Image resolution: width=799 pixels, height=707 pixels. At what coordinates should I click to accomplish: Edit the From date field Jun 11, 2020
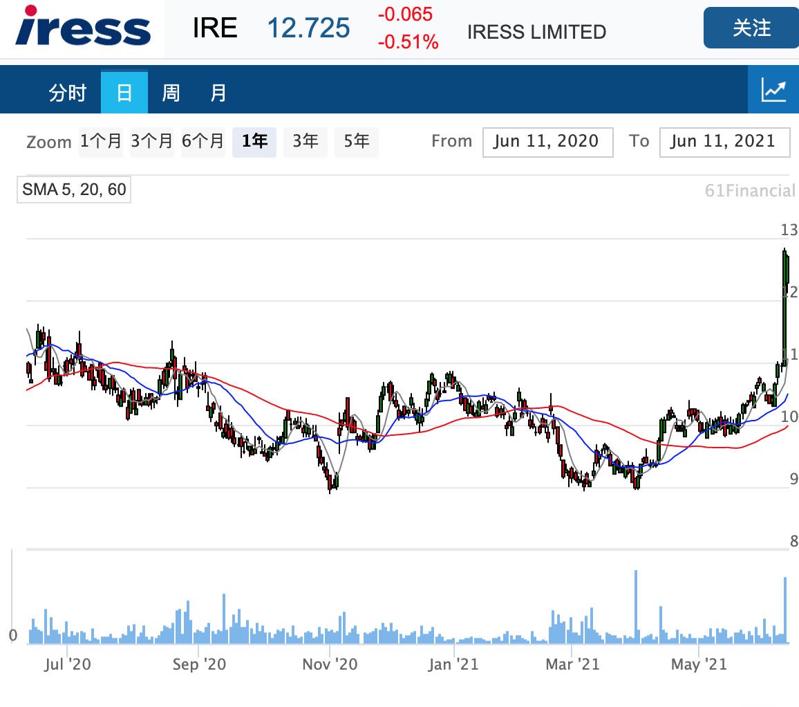click(548, 142)
